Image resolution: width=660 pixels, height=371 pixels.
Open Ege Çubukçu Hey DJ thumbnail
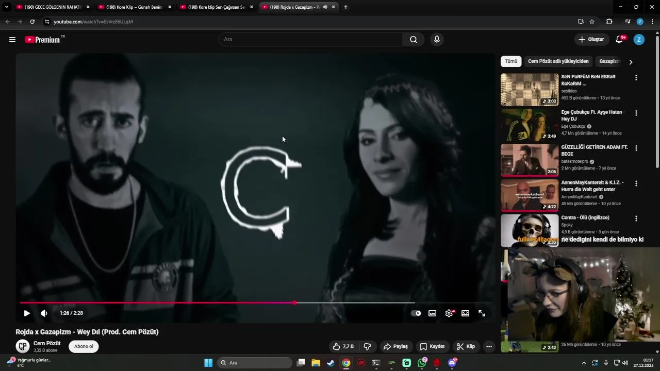coord(530,125)
